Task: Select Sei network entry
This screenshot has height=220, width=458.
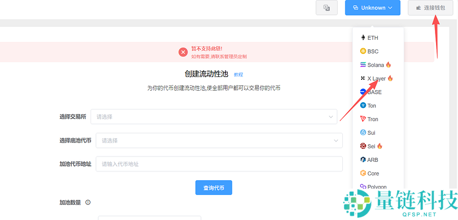Action: tap(378, 146)
